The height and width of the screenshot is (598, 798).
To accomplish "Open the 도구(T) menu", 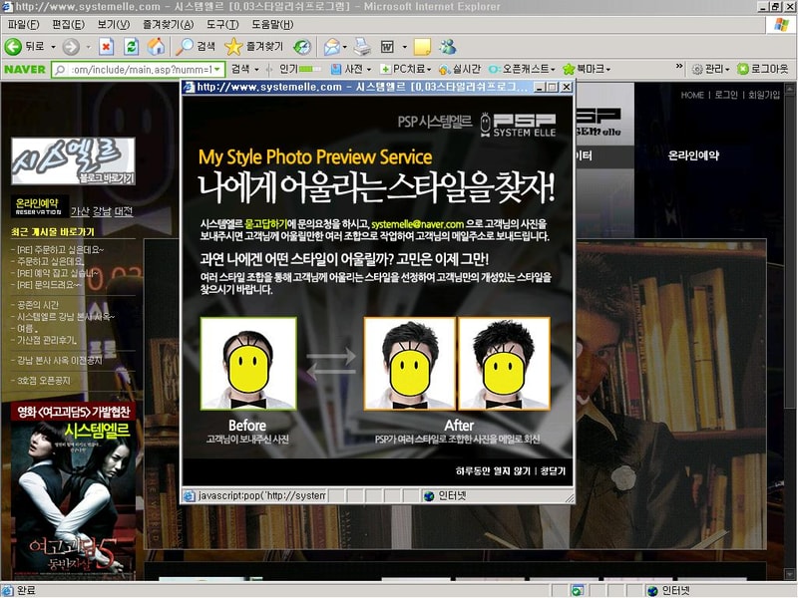I will click(222, 24).
